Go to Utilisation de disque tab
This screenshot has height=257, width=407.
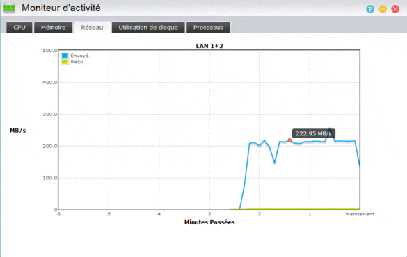(148, 27)
